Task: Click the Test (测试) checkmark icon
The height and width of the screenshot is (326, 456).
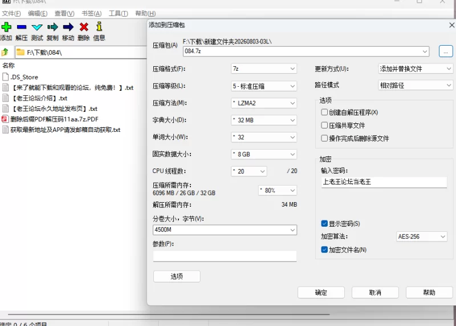Action: (x=37, y=27)
